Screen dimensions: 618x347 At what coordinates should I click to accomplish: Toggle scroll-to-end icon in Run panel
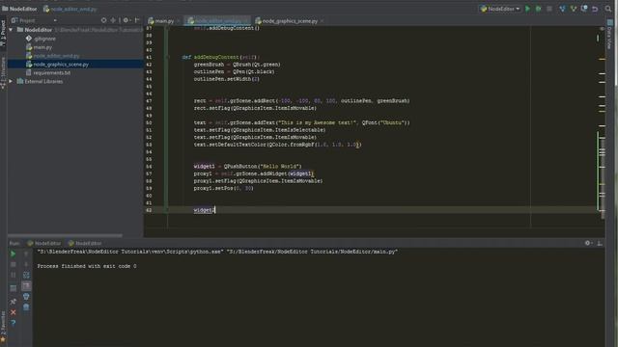(26, 285)
